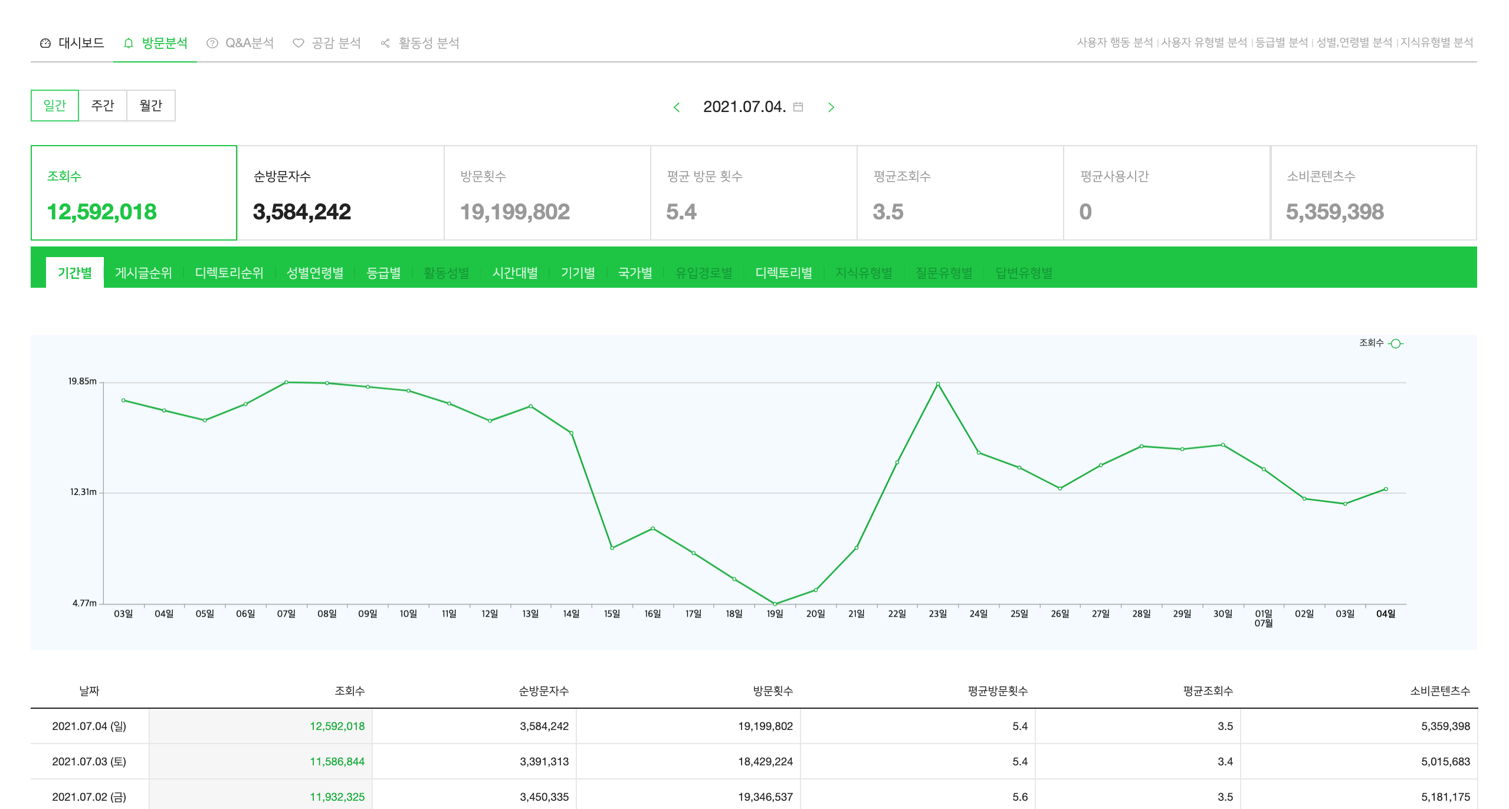Click the 순방문자수 table column header
Viewport: 1509px width, 809px height.
543,690
